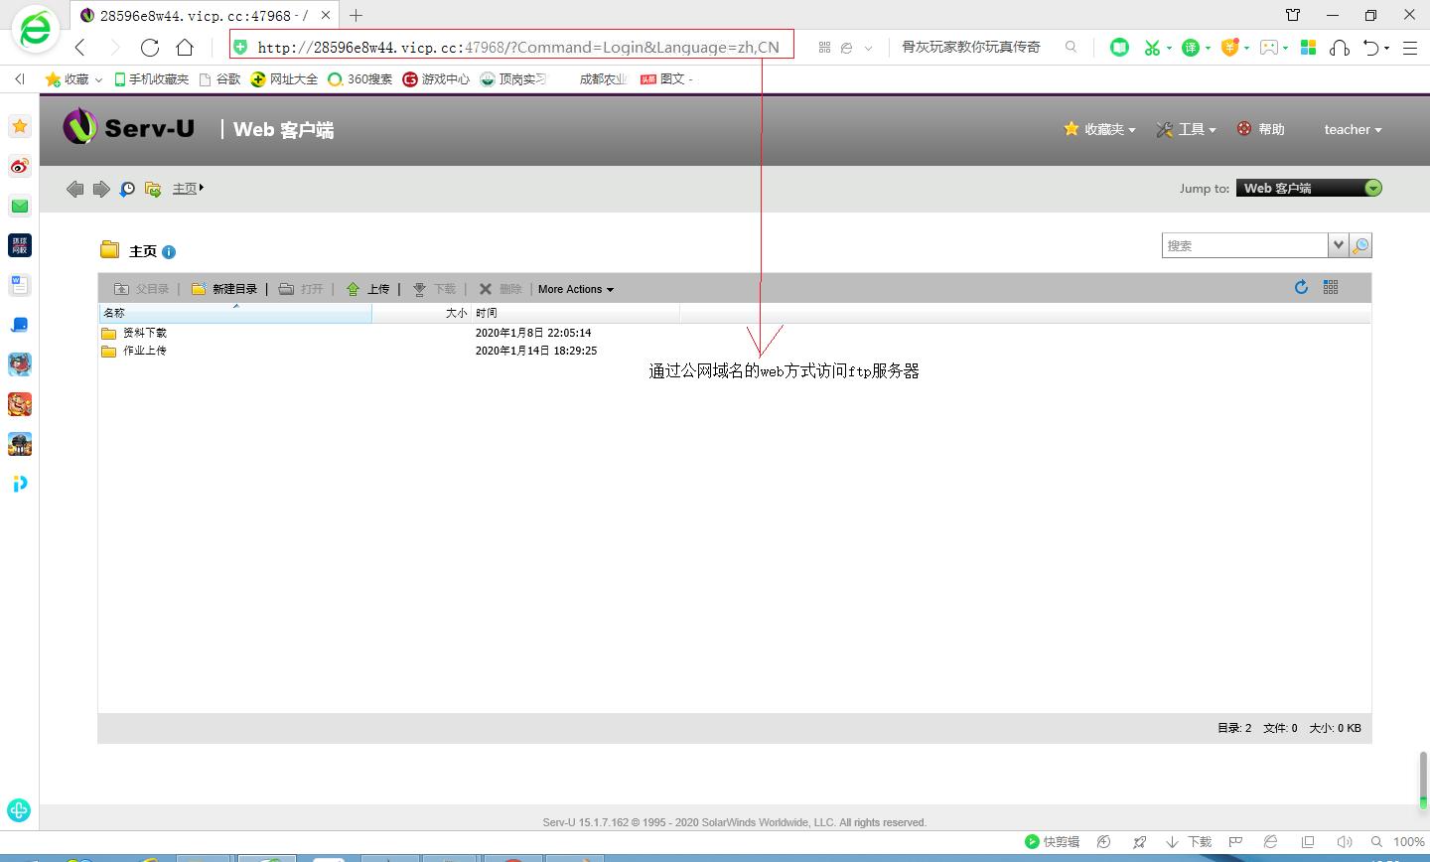Click the browser address bar URL

point(518,47)
